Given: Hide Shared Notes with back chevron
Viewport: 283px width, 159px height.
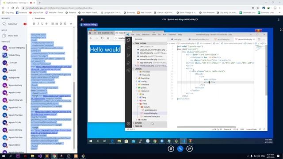Looking at the screenshot, I should 33,19.
